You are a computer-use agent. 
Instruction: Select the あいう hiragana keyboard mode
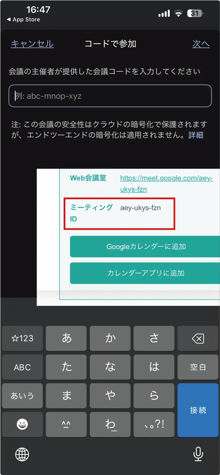click(22, 396)
